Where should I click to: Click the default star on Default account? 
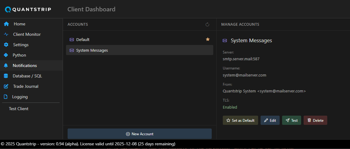pos(208,39)
